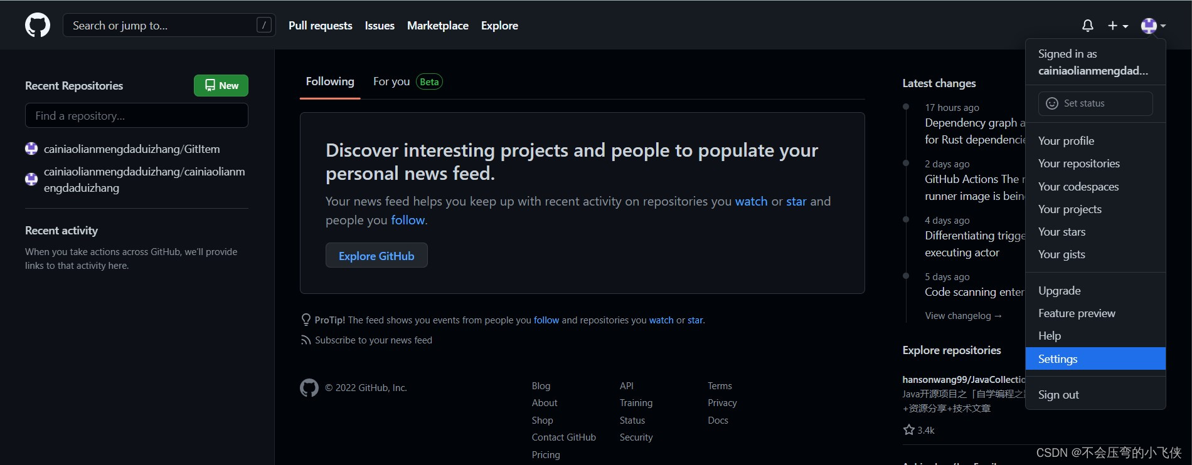Image resolution: width=1192 pixels, height=465 pixels.
Task: Select 'Your profile' from user menu
Action: (x=1095, y=141)
